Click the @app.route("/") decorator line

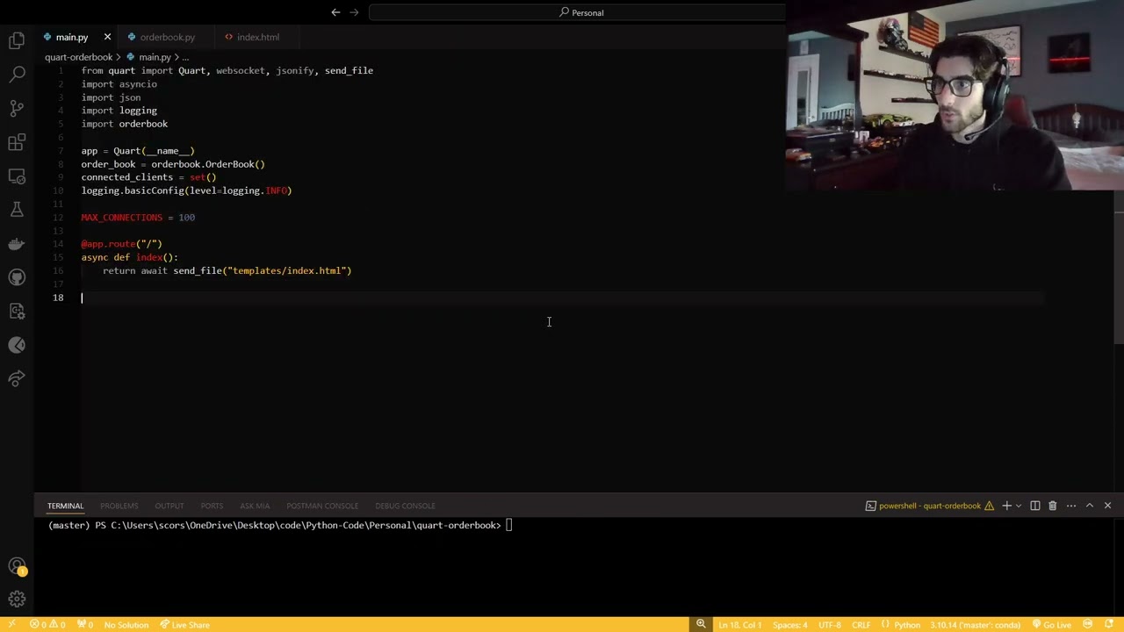coord(122,244)
